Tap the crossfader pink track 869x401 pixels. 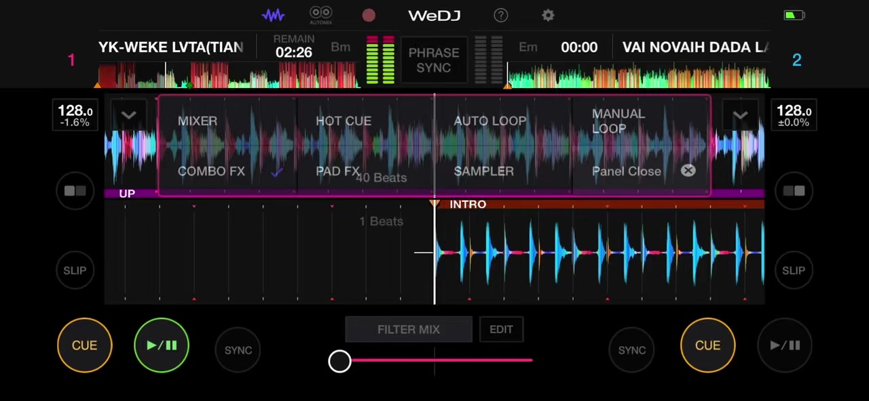[x=441, y=360]
